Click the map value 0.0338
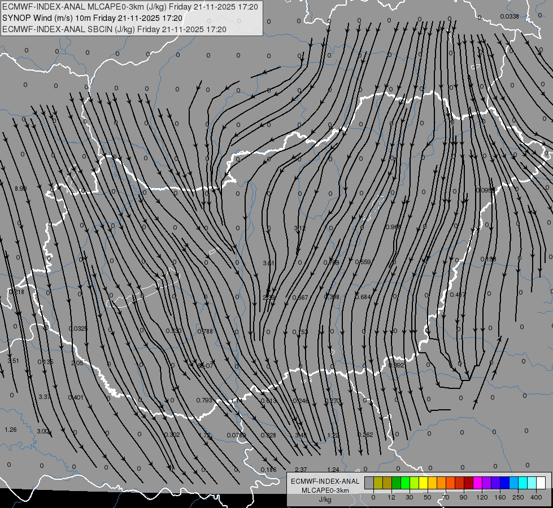553x508 pixels. 510,16
